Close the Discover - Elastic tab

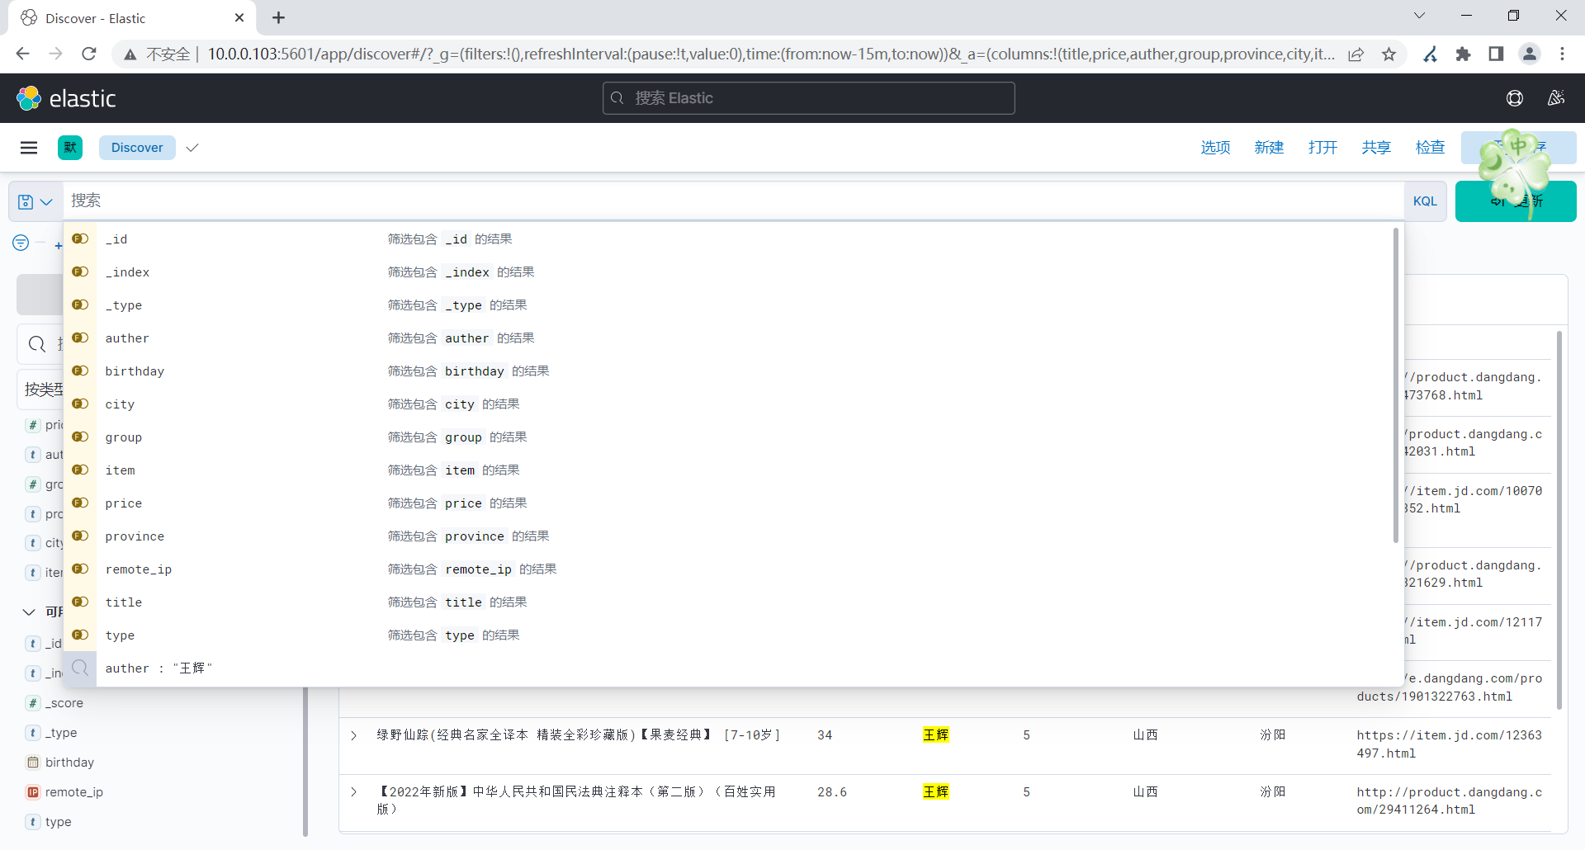pos(239,17)
